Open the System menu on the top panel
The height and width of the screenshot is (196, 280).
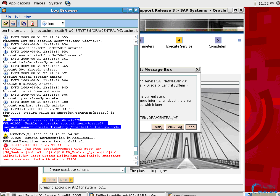coord(56,3)
